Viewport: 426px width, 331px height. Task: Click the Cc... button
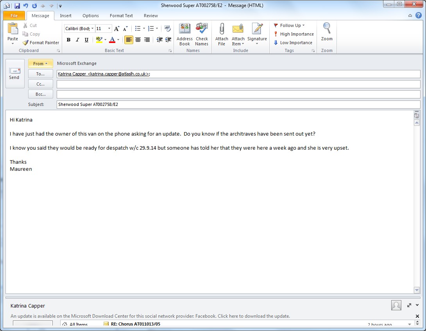[x=40, y=84]
